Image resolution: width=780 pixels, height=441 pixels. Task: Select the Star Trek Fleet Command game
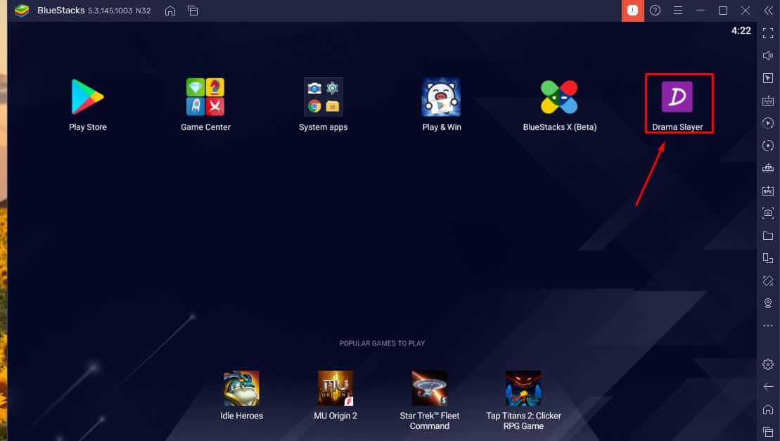[x=430, y=389]
